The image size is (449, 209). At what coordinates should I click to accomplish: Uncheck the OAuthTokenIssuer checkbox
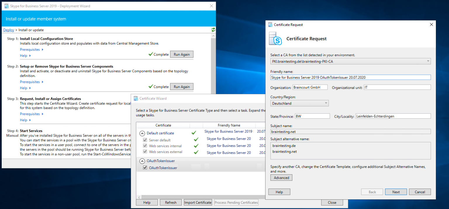[145, 168]
